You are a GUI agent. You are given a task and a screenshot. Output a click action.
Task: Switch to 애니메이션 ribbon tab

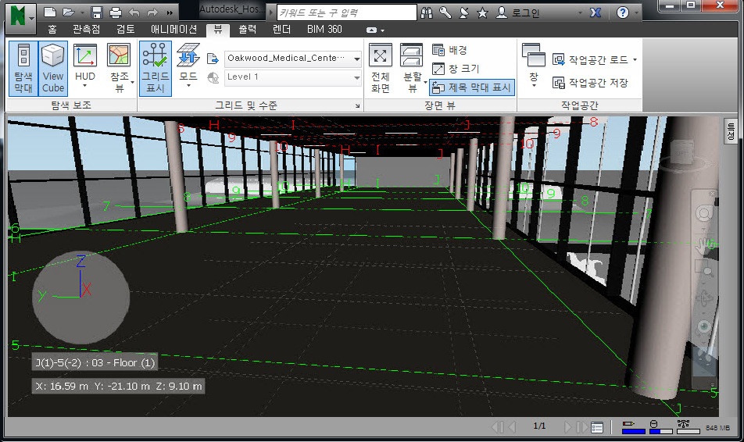coord(173,30)
